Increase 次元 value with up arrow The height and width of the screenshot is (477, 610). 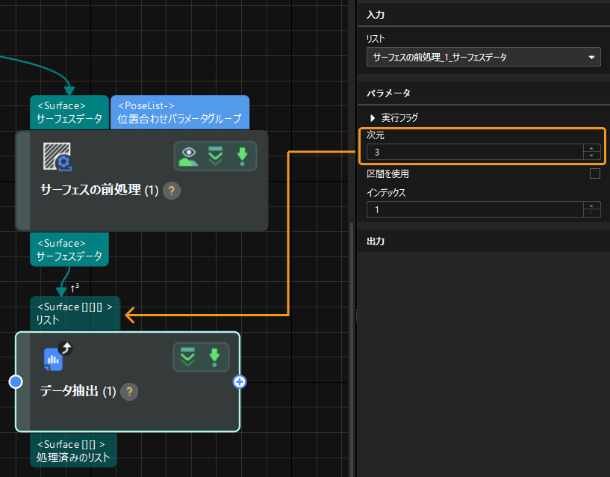[591, 149]
